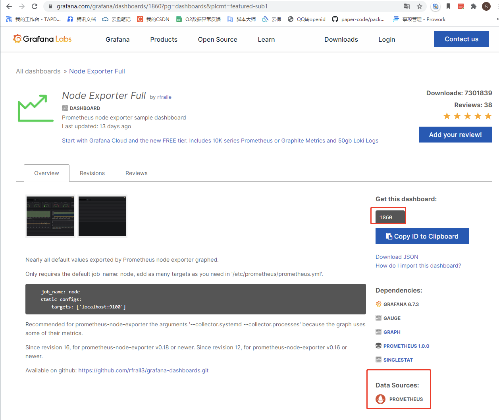Click the five-star review rating
The height and width of the screenshot is (420, 499).
pos(468,116)
